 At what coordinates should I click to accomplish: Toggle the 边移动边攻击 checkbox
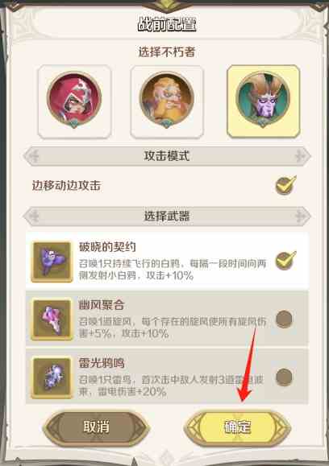[285, 185]
